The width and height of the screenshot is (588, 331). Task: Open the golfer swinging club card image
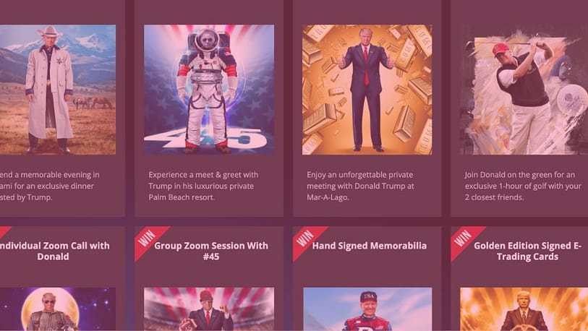coord(524,90)
